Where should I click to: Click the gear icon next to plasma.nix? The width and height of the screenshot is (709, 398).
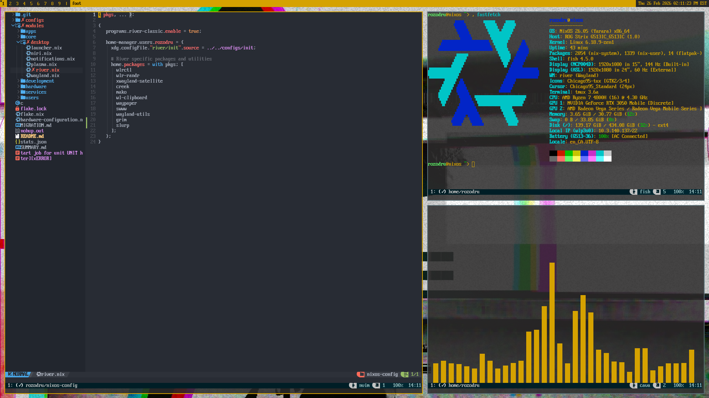[x=28, y=65]
